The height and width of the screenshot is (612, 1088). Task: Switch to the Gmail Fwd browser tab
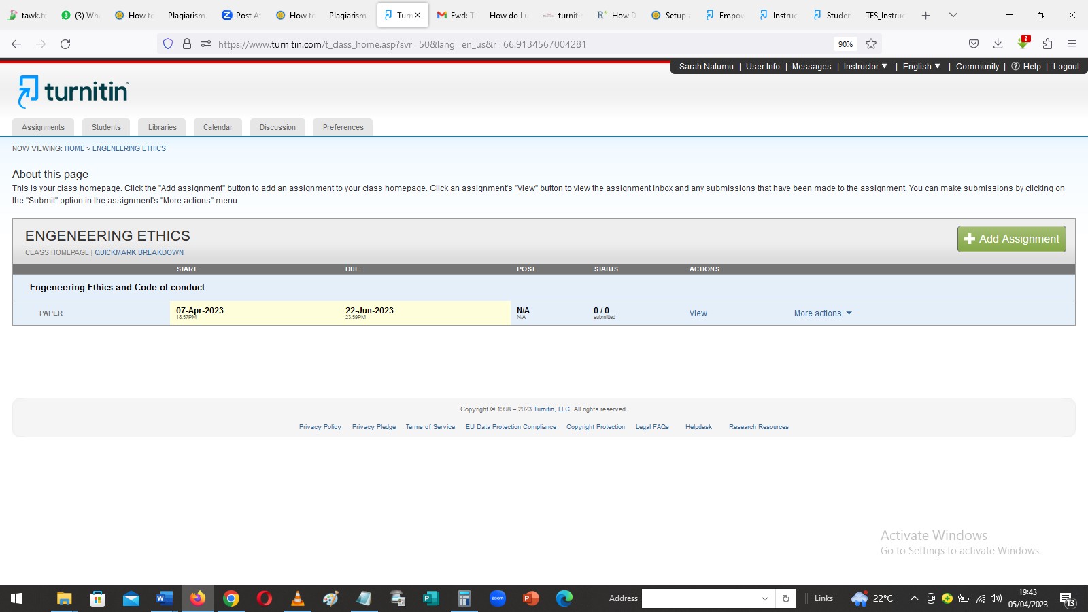tap(456, 15)
